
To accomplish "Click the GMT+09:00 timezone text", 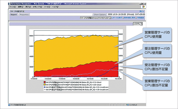I will point(140,14).
